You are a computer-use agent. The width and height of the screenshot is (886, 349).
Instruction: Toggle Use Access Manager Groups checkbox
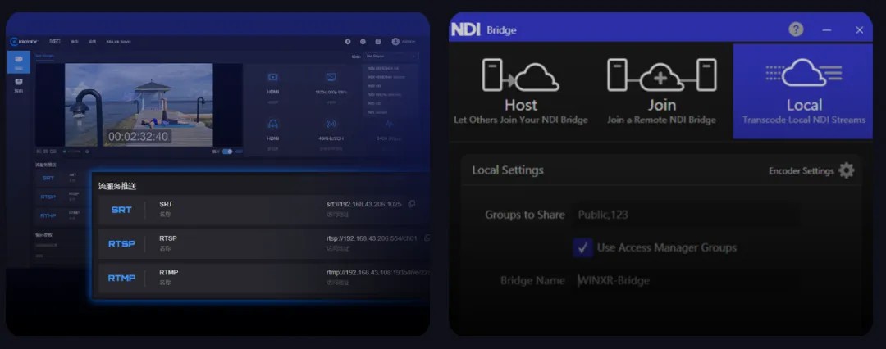tap(582, 247)
